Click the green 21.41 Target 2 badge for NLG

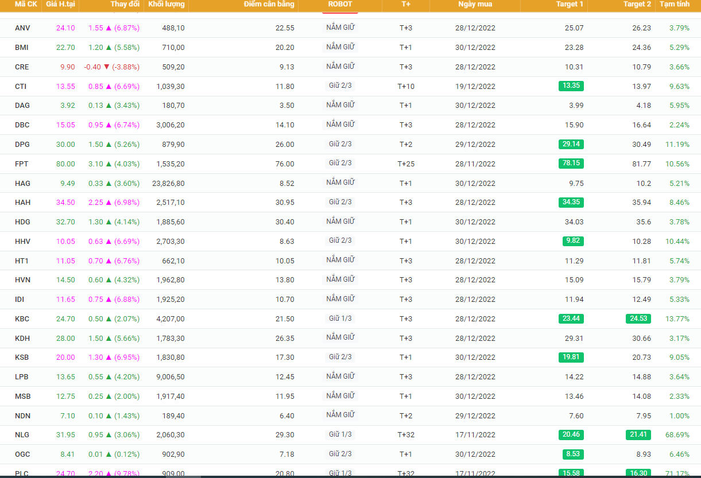[638, 434]
